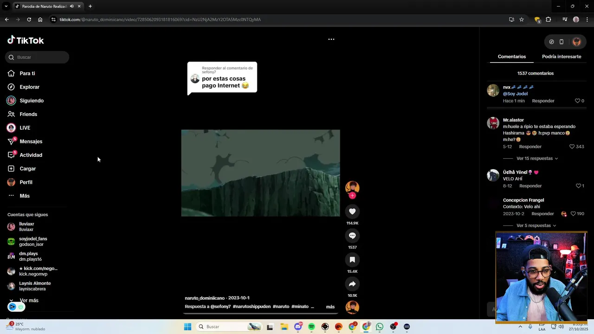This screenshot has width=594, height=334.
Task: Like the nvx comment
Action: pos(578,101)
